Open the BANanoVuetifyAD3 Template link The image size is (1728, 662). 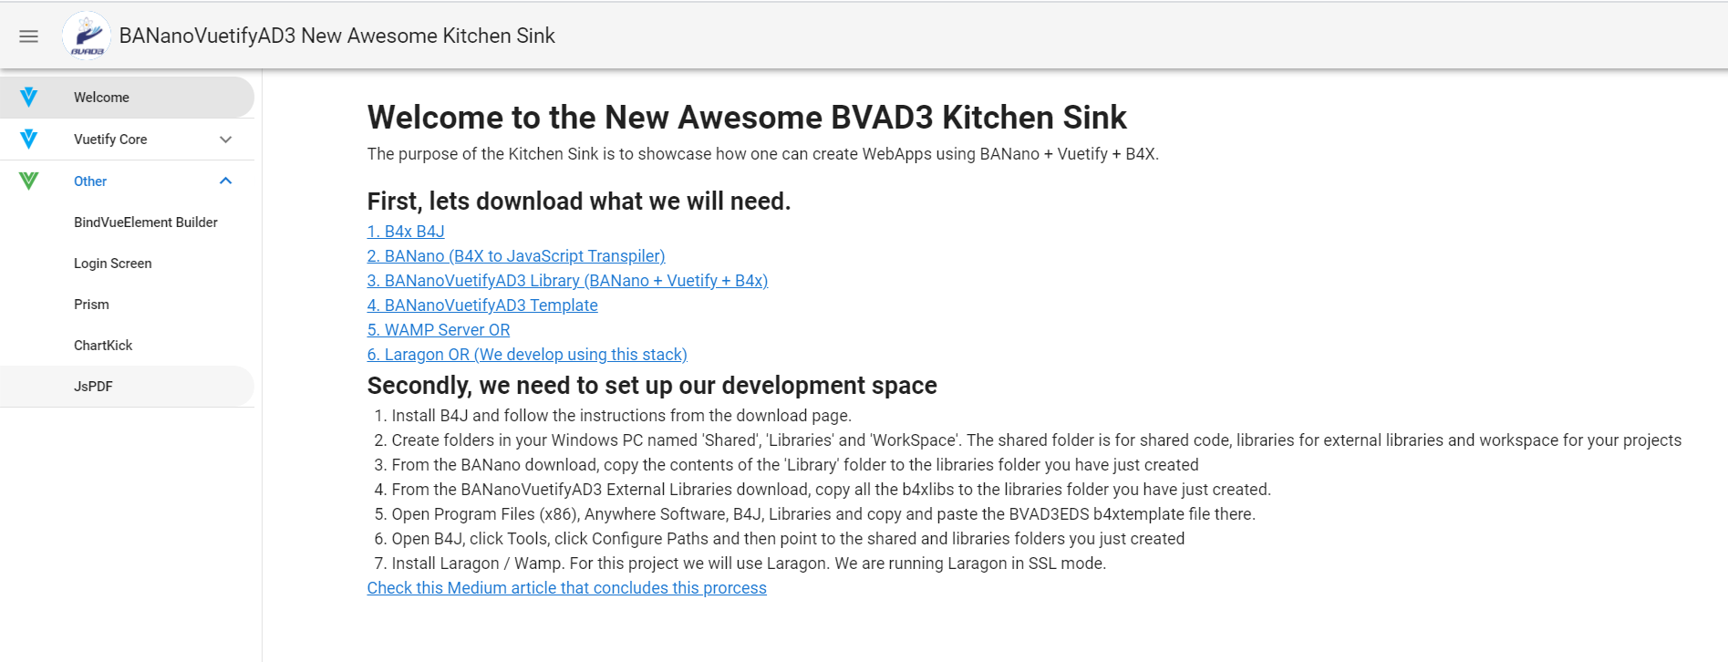[482, 305]
